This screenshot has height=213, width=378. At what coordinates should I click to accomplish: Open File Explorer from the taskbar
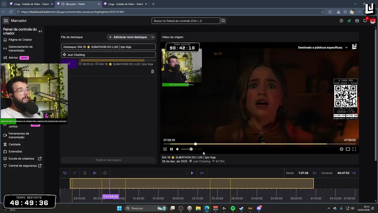coord(198,208)
